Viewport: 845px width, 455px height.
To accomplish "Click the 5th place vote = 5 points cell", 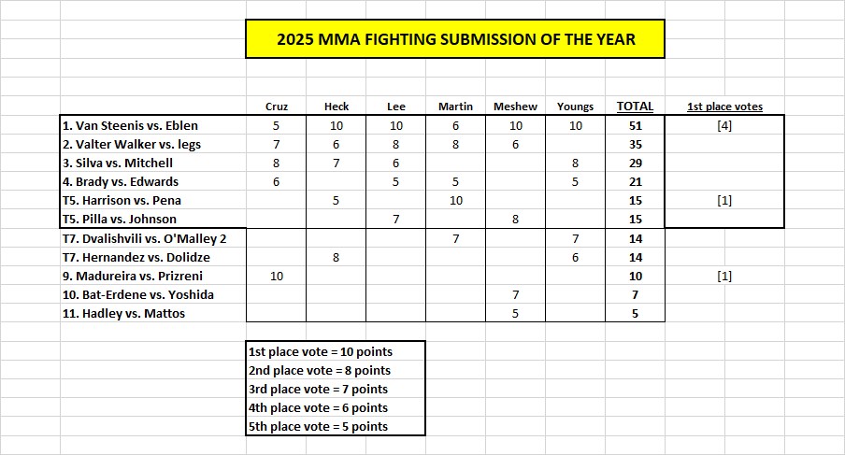I will [x=319, y=426].
